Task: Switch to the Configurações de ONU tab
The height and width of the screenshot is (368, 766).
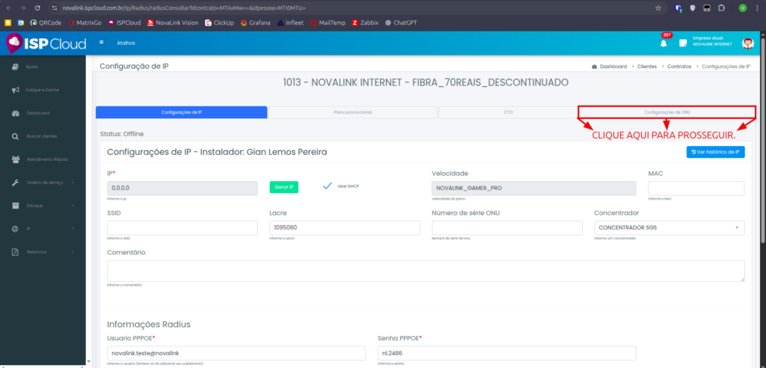Action: [x=667, y=112]
